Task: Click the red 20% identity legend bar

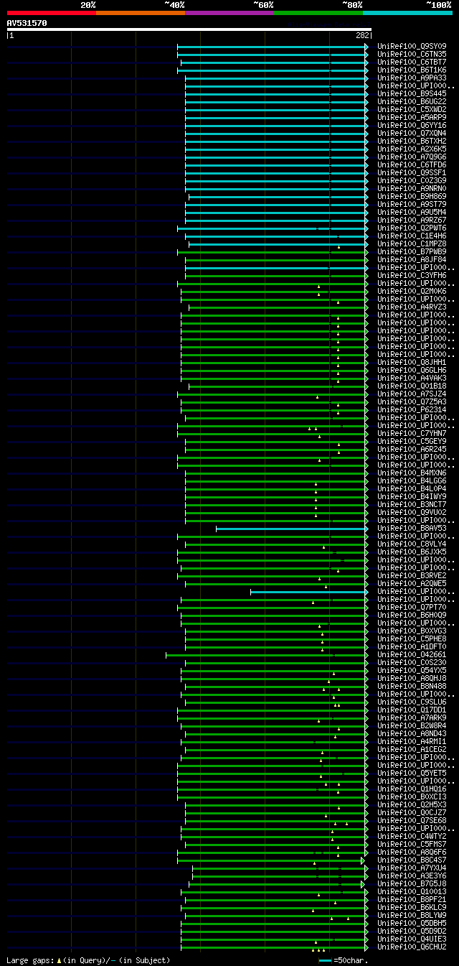Action: 52,13
